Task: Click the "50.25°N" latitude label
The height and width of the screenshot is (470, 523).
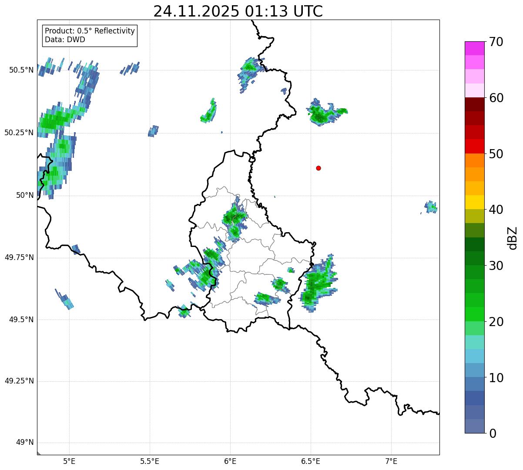Action: (19, 133)
